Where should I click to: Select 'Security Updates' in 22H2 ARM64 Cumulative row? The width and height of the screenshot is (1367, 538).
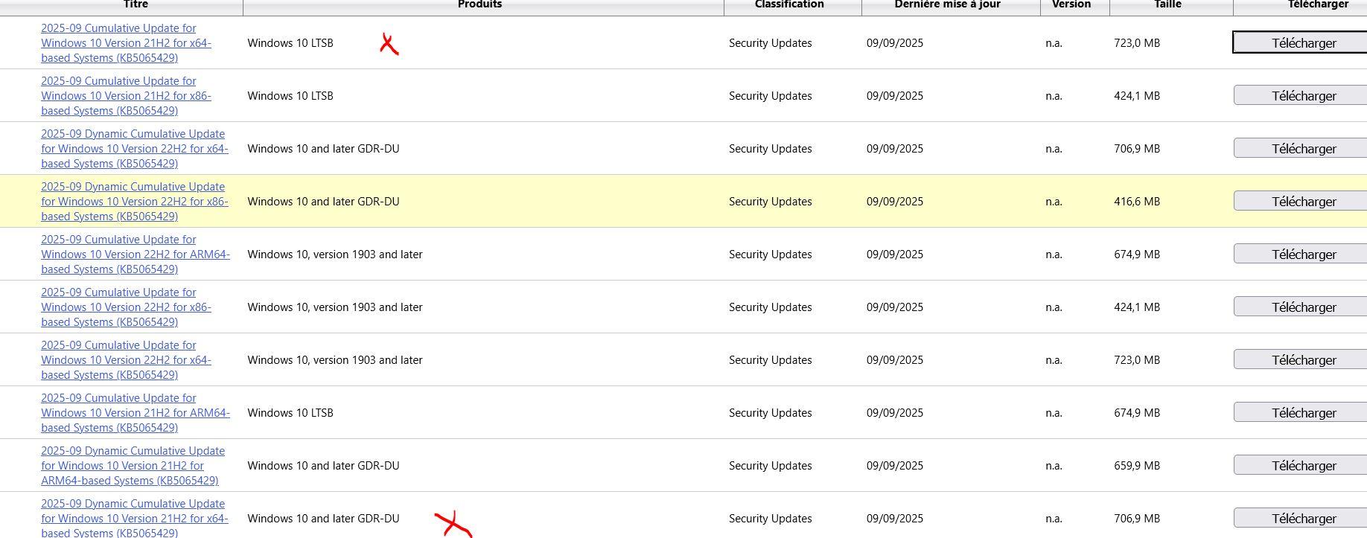[x=770, y=254]
